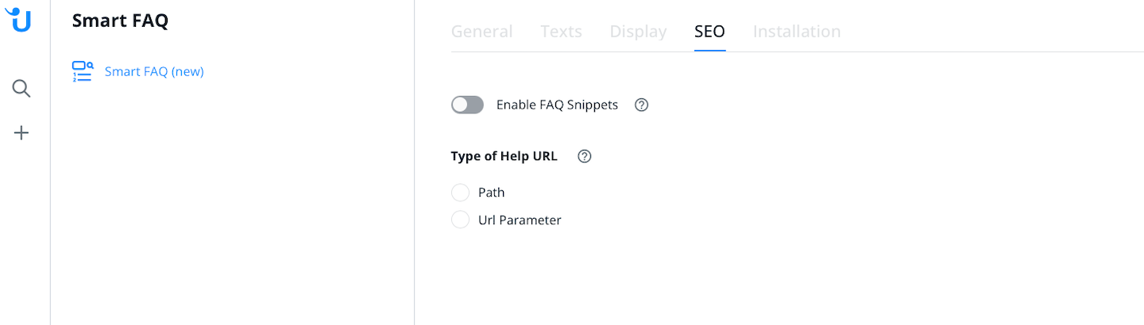Click the Smart FAQ list icon

[83, 71]
